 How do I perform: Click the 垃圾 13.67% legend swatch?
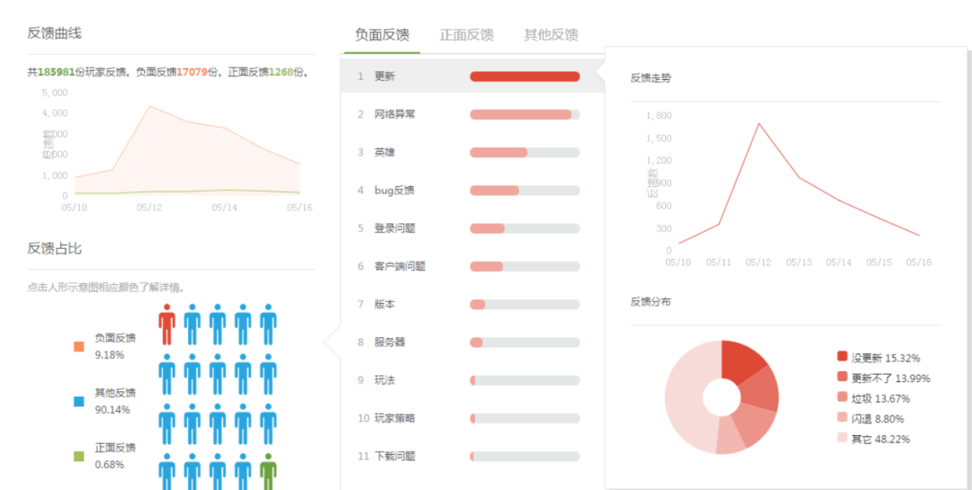[x=841, y=397]
